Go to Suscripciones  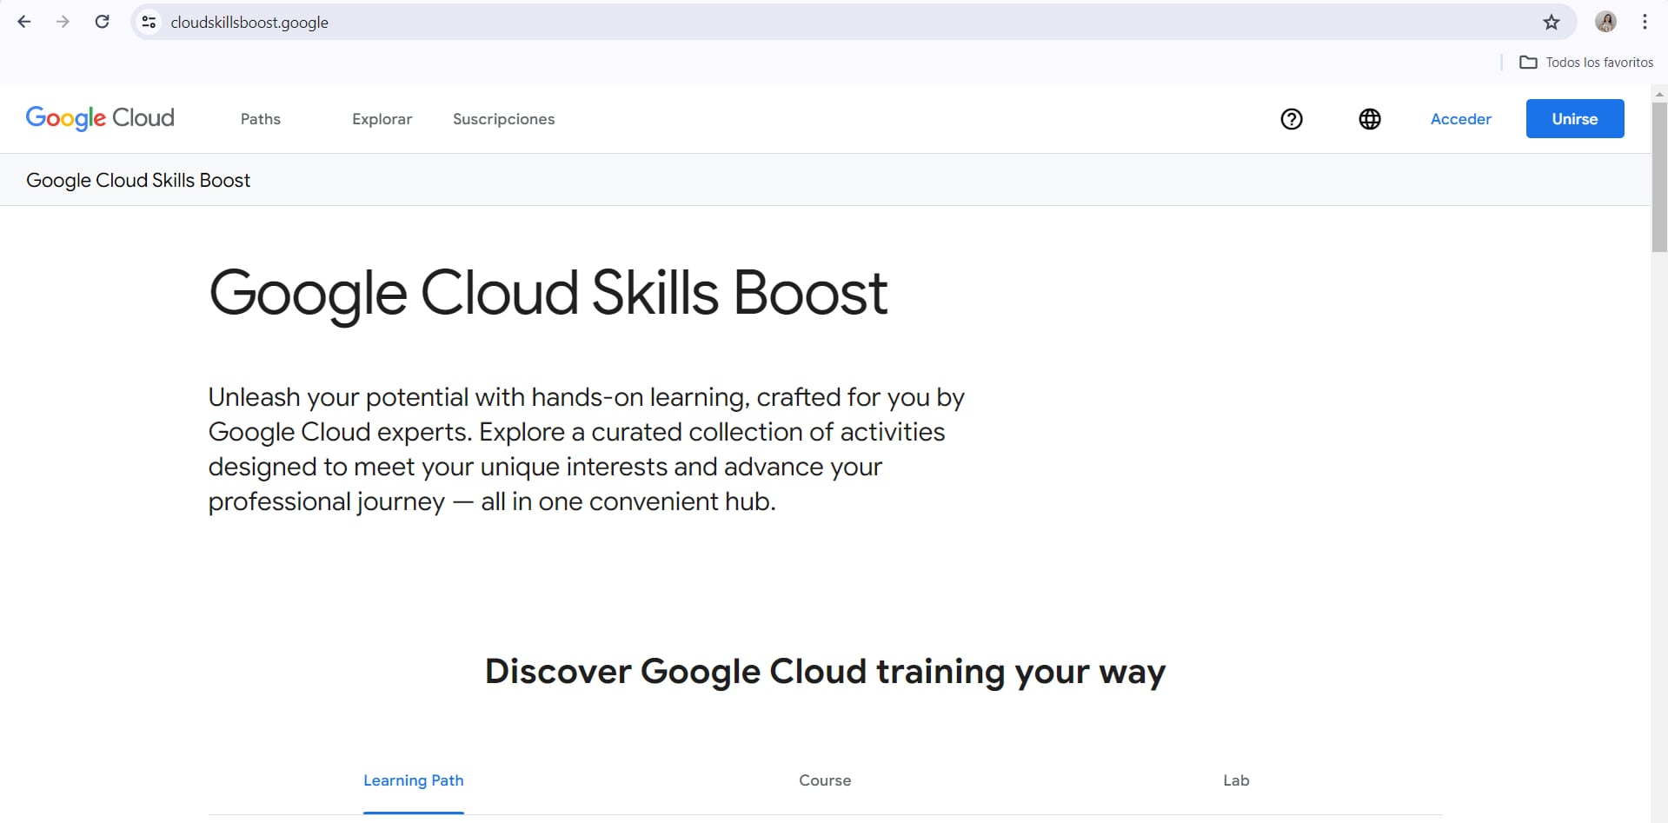[503, 119]
